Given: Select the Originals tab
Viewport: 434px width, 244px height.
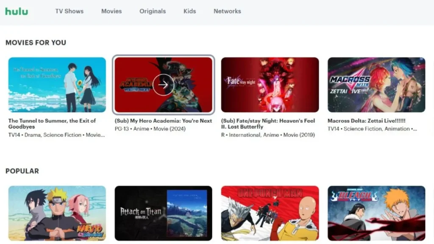Looking at the screenshot, I should tap(153, 11).
